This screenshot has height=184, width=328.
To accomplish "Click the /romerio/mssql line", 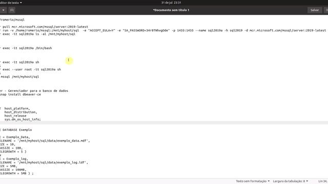I will pos(12,19).
